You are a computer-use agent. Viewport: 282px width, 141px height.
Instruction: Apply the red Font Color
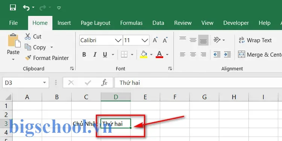tap(159, 54)
